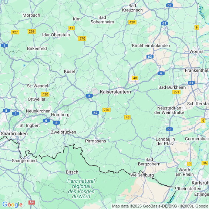
Task: Click the Google logo
Action: pos(13,205)
